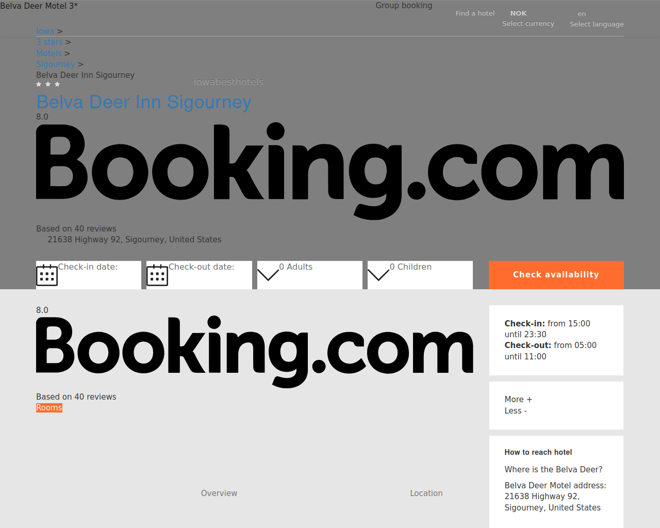Click the '21638 Highway 92, Sigourney, United States' address
660x528 pixels.
[135, 240]
